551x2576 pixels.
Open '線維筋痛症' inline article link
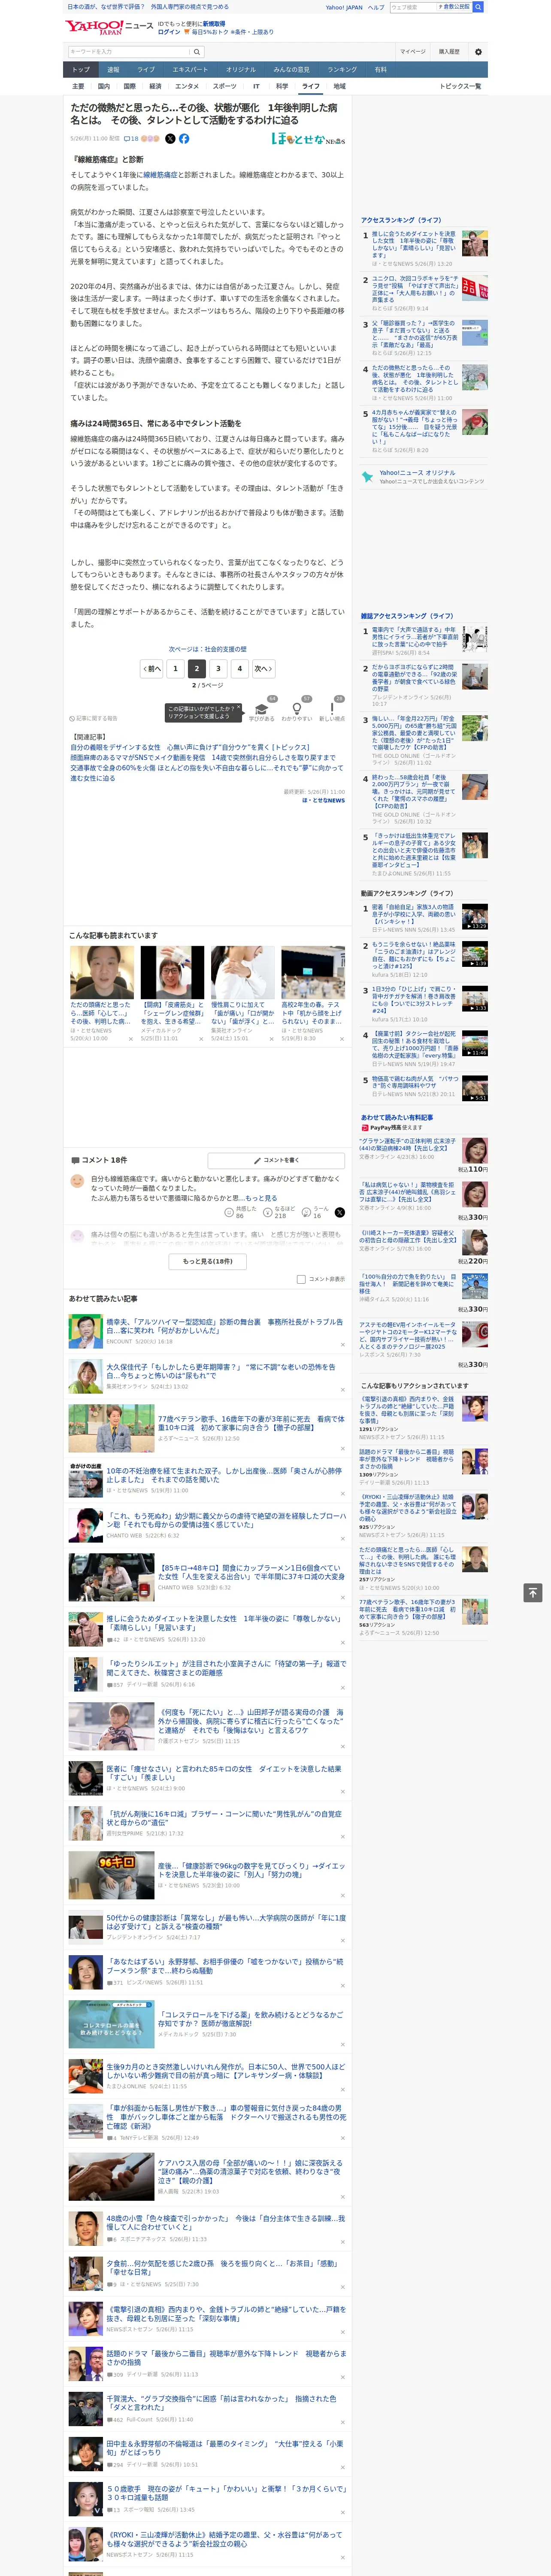tap(161, 175)
